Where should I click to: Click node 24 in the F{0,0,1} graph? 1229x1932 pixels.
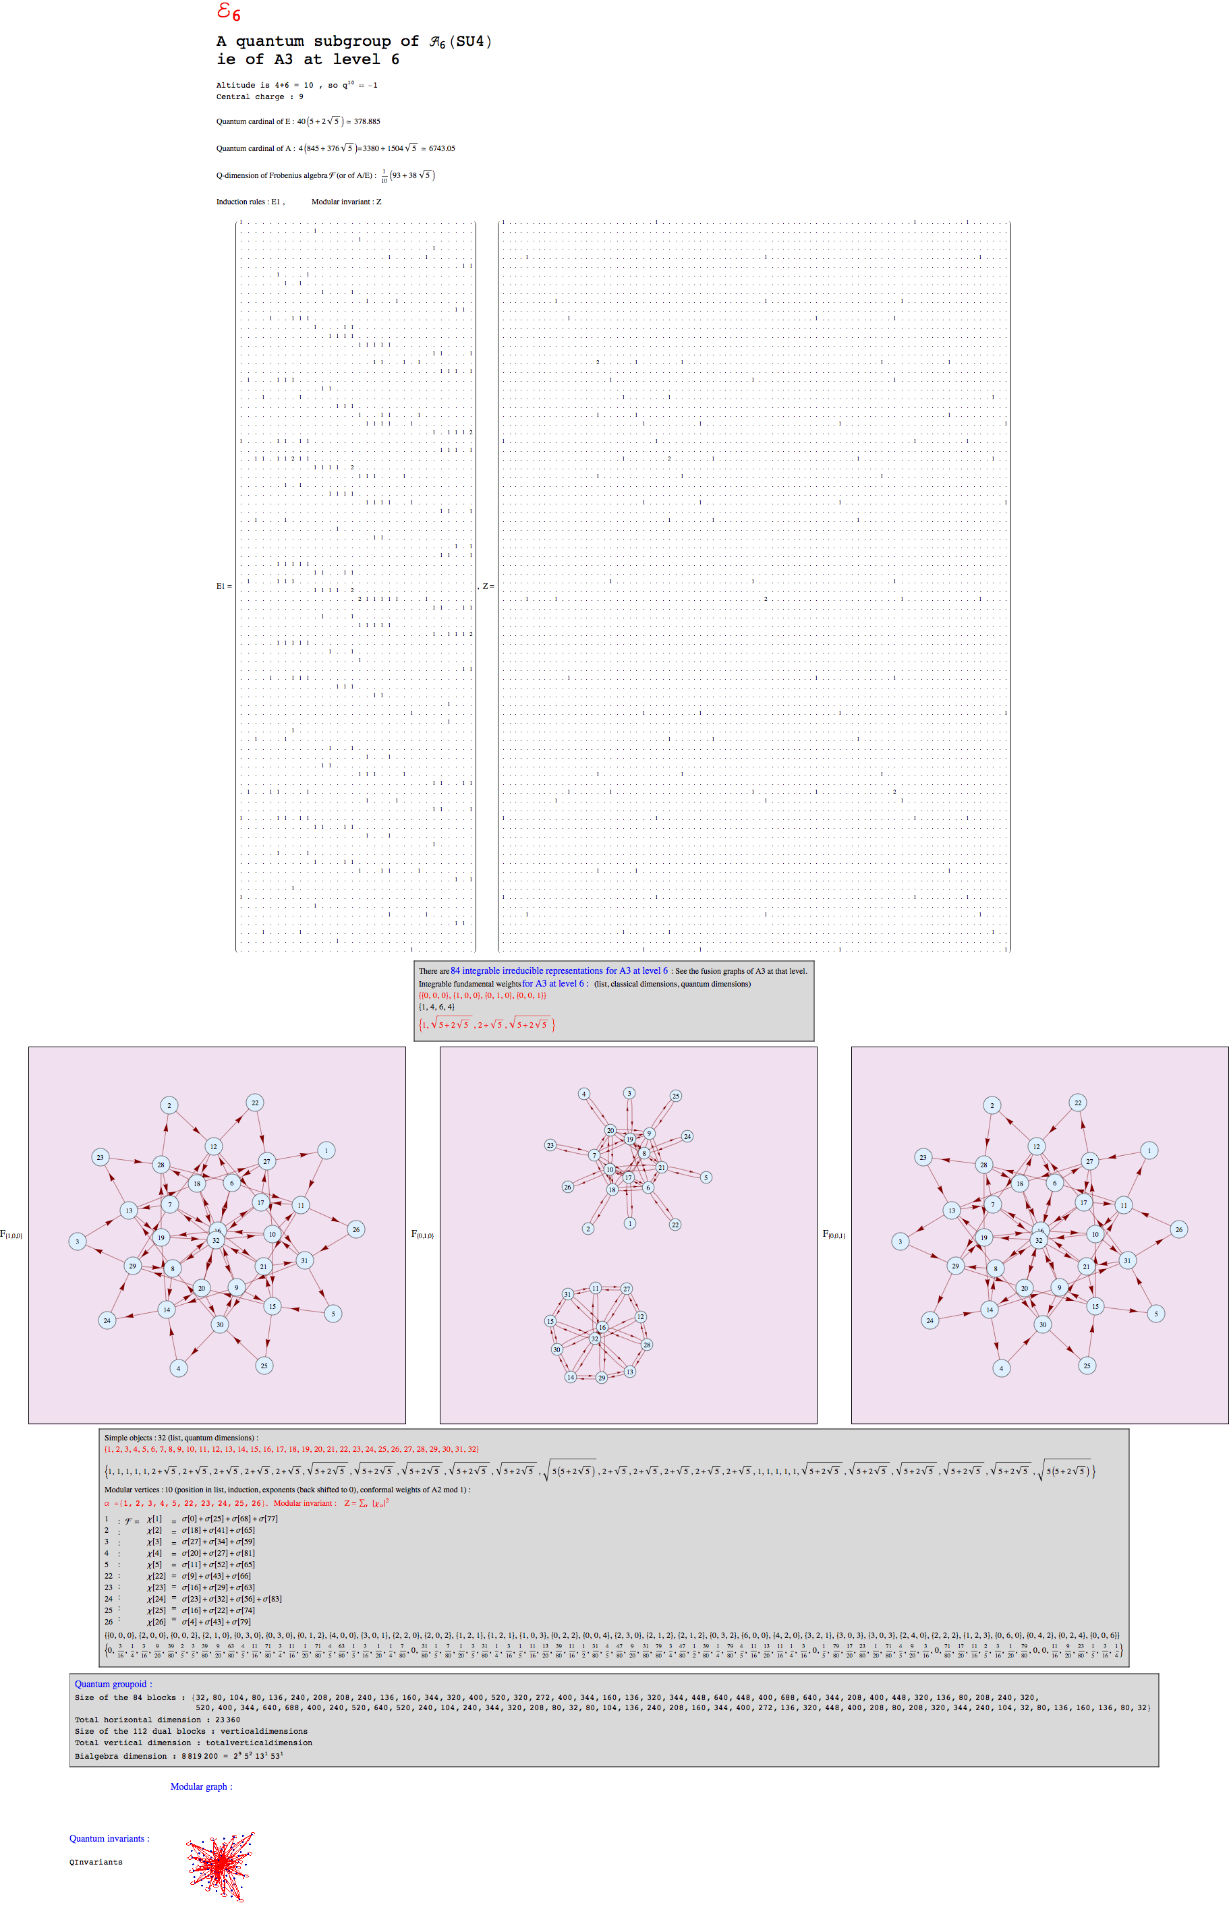[x=930, y=1320]
